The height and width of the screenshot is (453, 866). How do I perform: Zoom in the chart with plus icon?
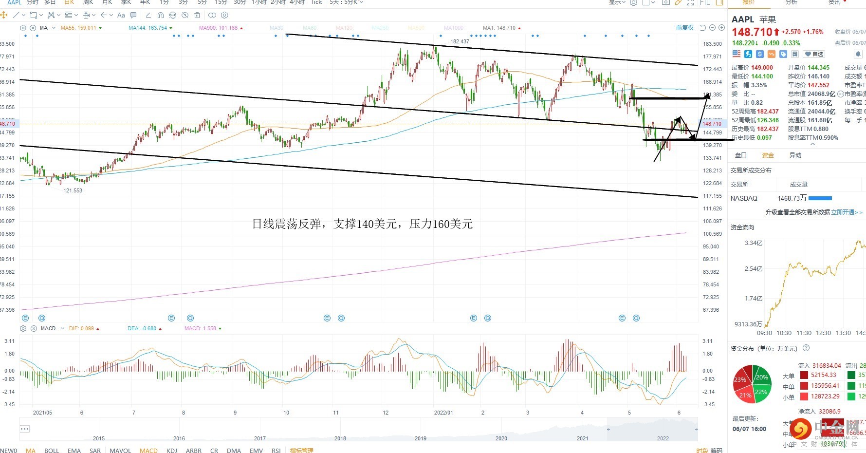point(722,28)
